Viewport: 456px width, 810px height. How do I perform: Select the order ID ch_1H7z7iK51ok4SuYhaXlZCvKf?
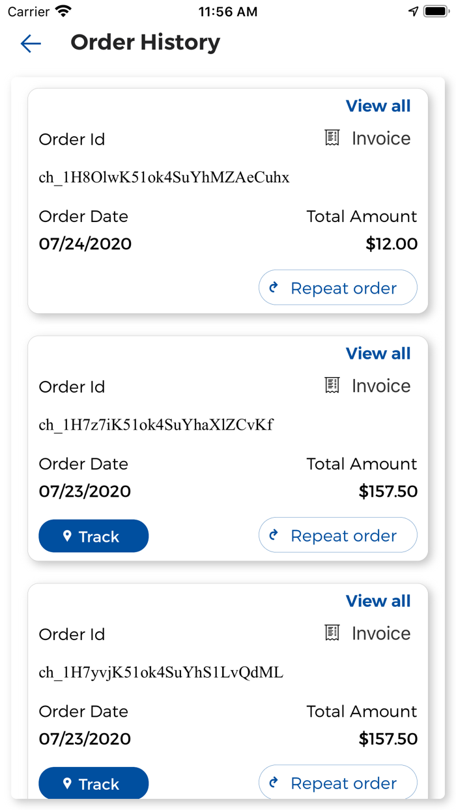click(x=157, y=425)
